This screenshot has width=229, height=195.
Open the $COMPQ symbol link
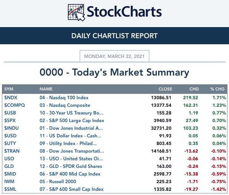[x=15, y=105]
